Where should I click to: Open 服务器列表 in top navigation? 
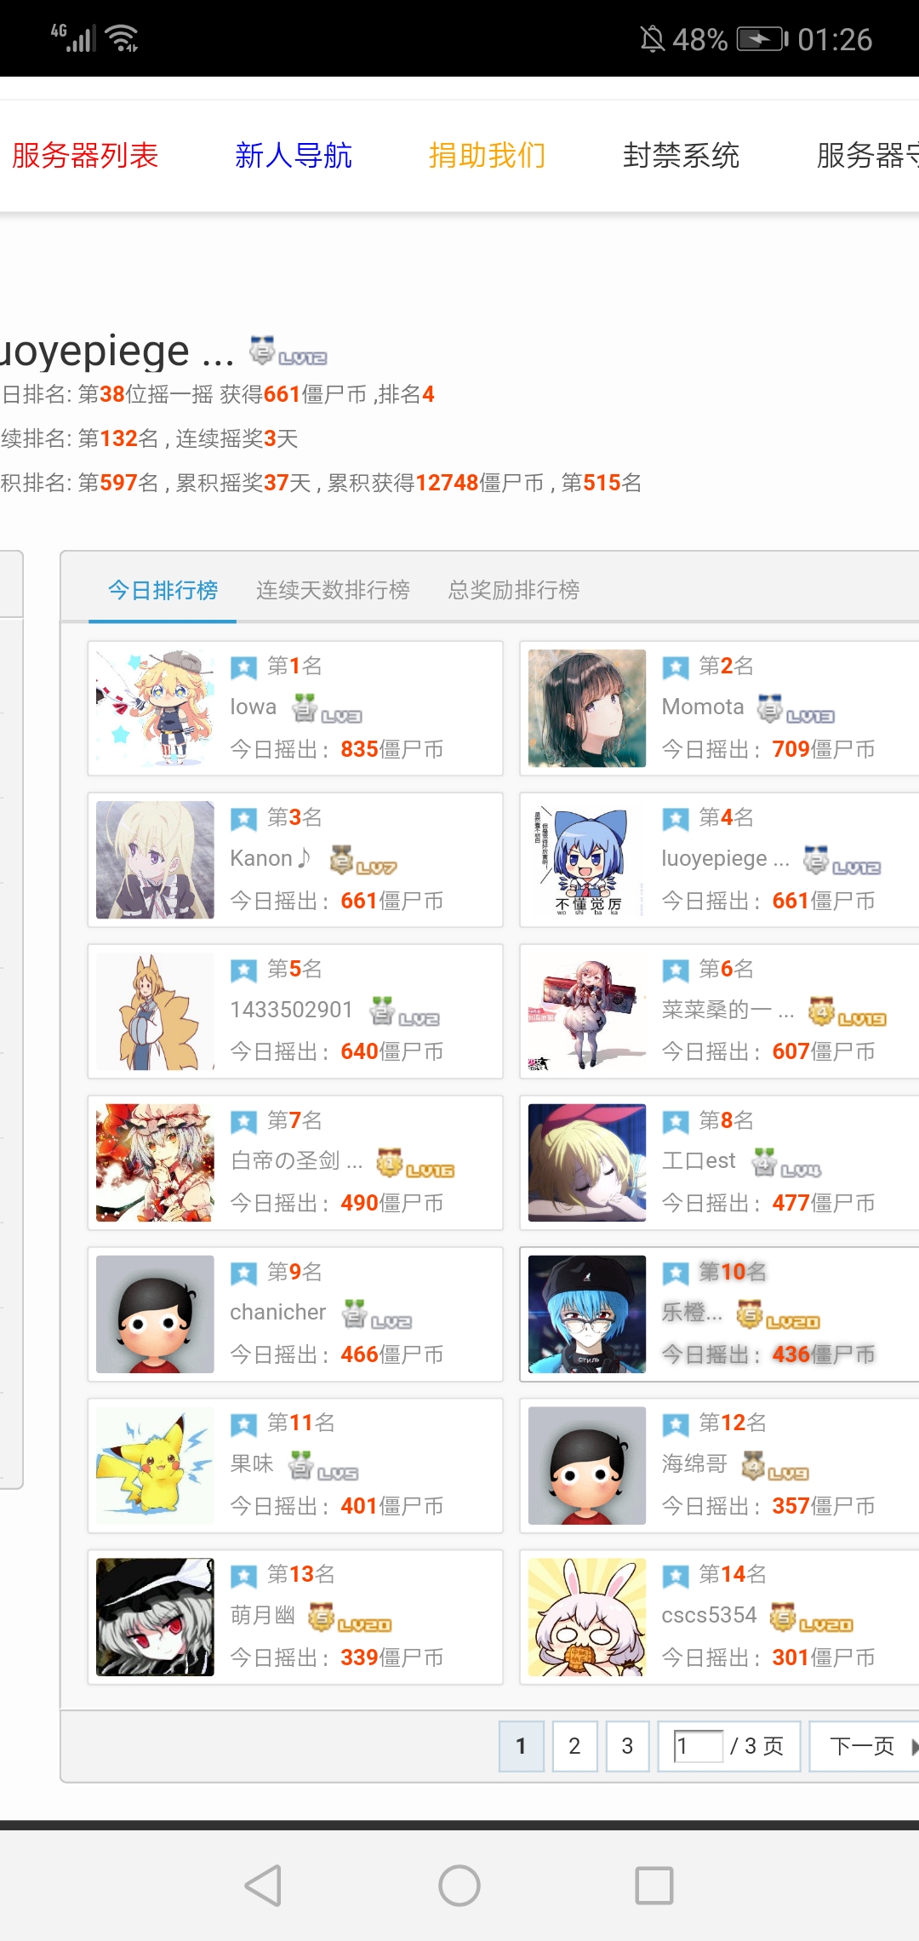85,155
